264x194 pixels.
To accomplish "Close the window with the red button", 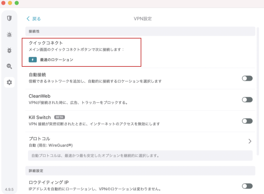I will tap(3, 3).
